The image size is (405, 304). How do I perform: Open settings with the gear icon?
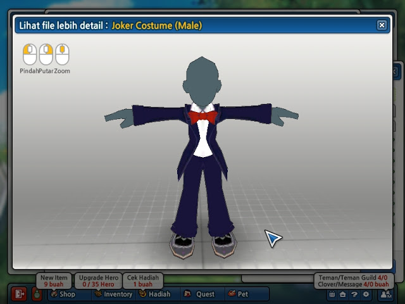point(366,294)
